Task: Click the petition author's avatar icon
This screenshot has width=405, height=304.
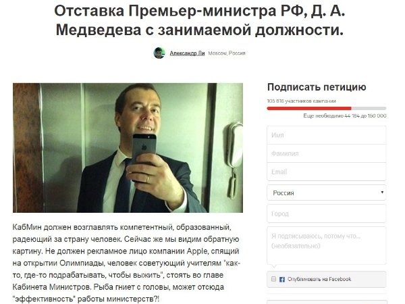Action: (159, 53)
